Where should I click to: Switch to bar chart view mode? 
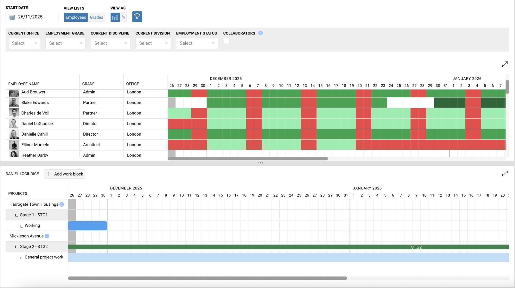point(115,17)
